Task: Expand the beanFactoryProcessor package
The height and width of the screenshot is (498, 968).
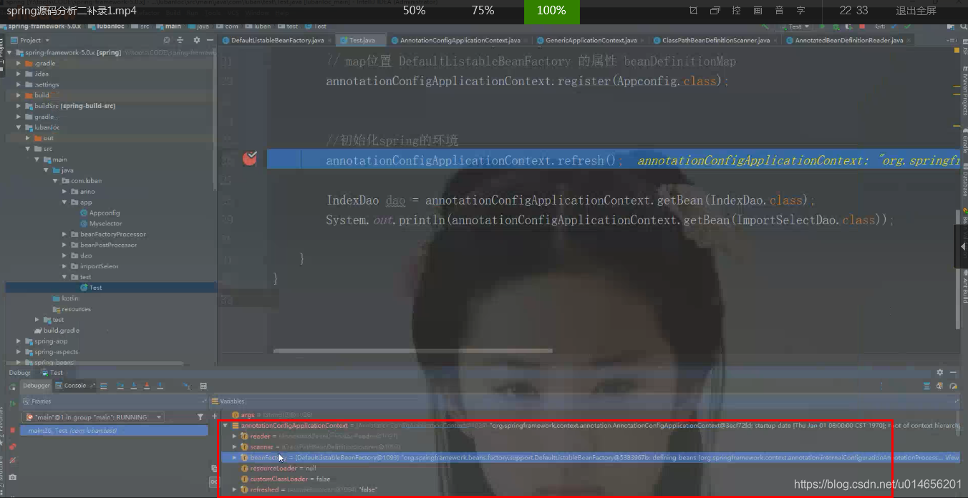Action: (x=64, y=234)
